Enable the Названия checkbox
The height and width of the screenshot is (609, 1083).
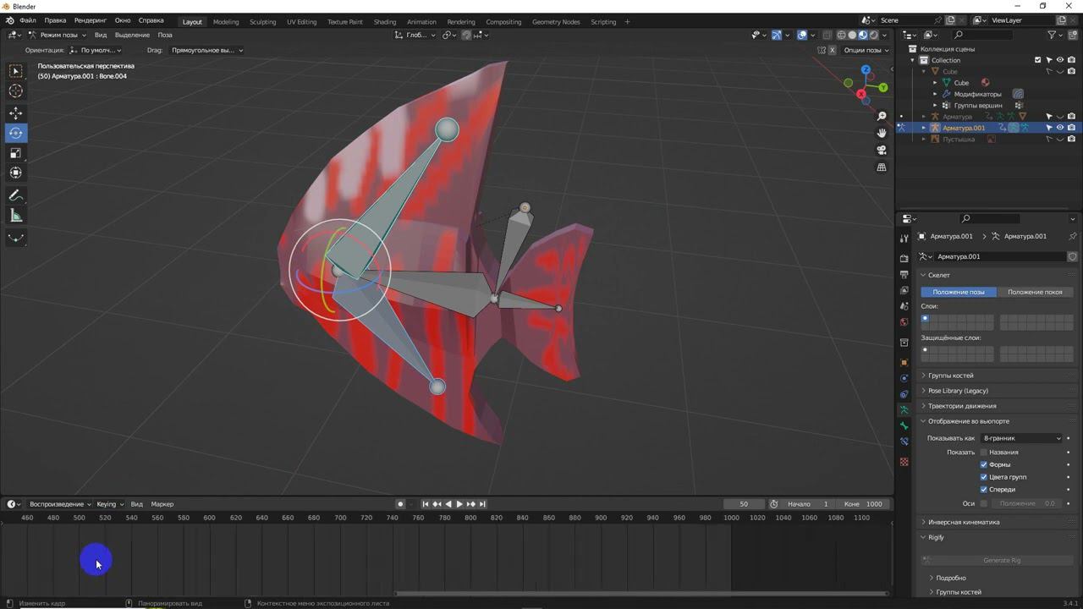pos(984,453)
